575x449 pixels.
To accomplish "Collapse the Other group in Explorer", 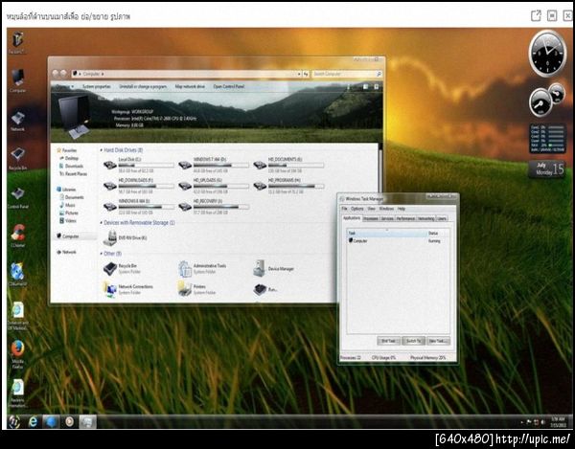I will [x=102, y=254].
